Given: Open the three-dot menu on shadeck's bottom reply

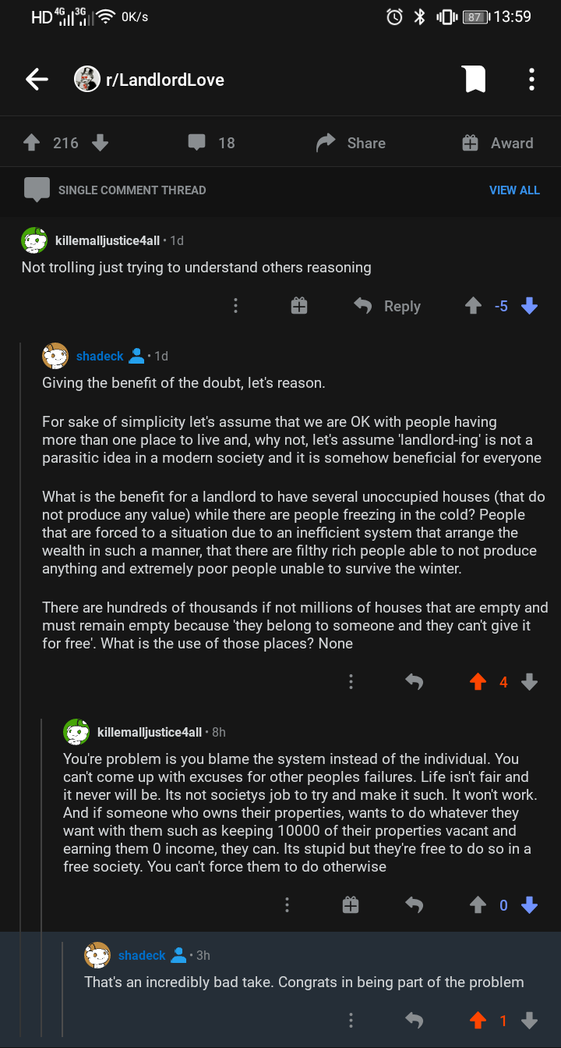Looking at the screenshot, I should click(351, 1020).
